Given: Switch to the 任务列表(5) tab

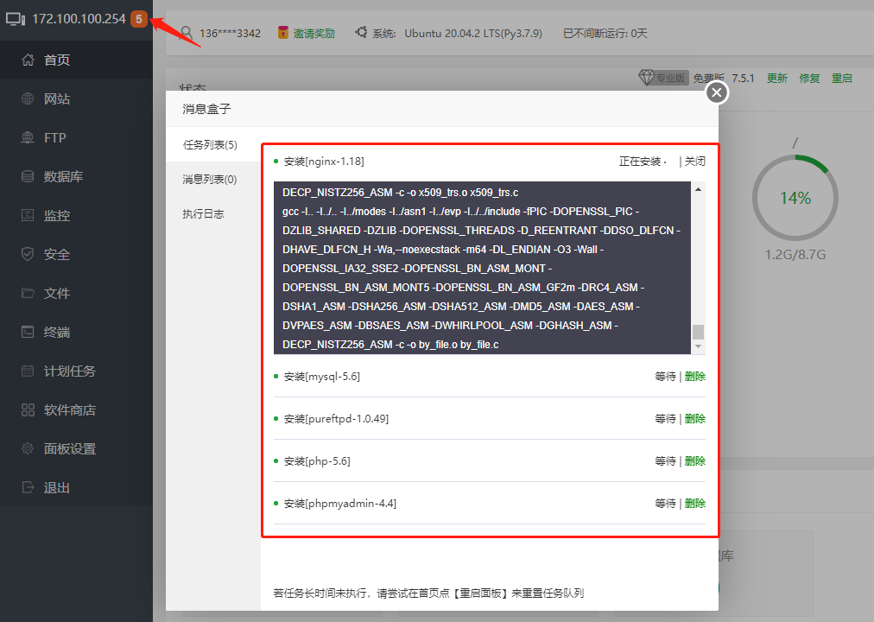Looking at the screenshot, I should click(x=210, y=144).
